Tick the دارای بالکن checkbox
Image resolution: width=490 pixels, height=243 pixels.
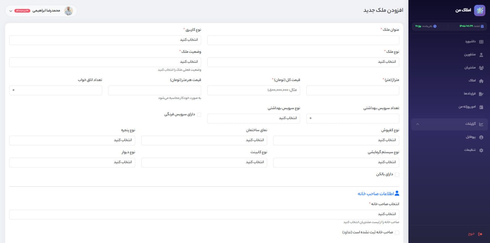397,175
